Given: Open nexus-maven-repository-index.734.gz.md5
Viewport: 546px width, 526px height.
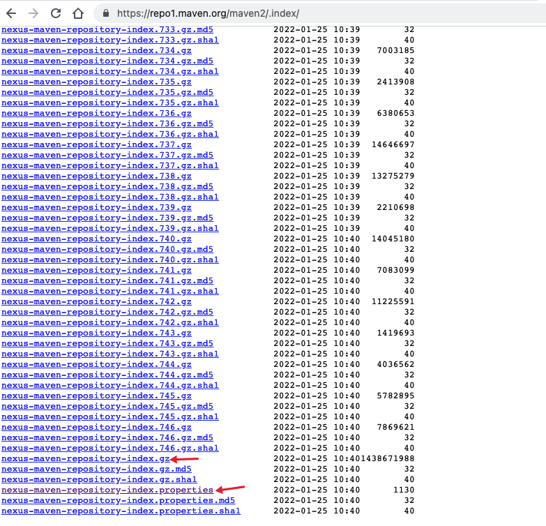Looking at the screenshot, I should (x=107, y=61).
